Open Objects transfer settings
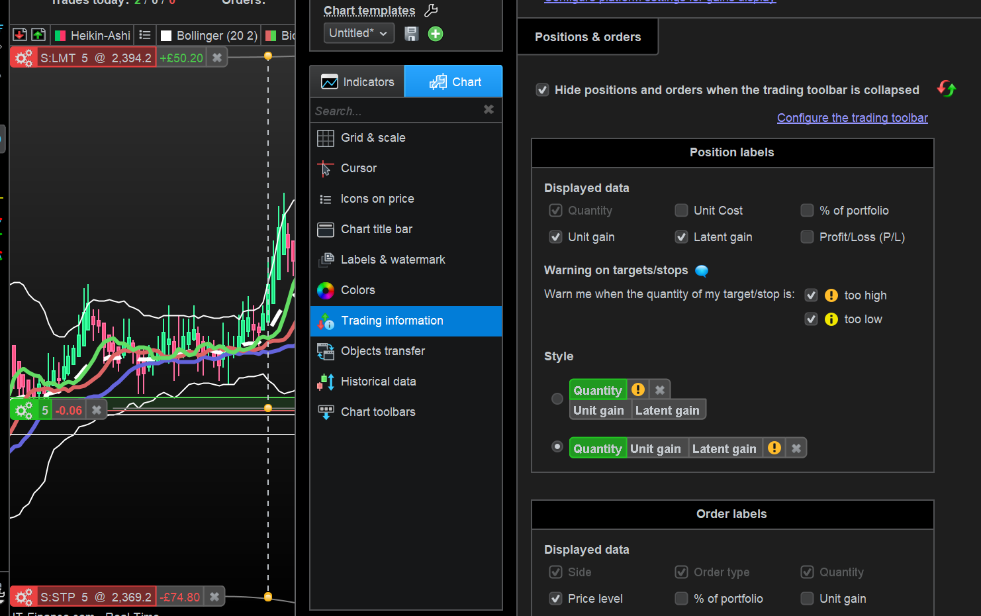This screenshot has width=981, height=616. point(406,351)
